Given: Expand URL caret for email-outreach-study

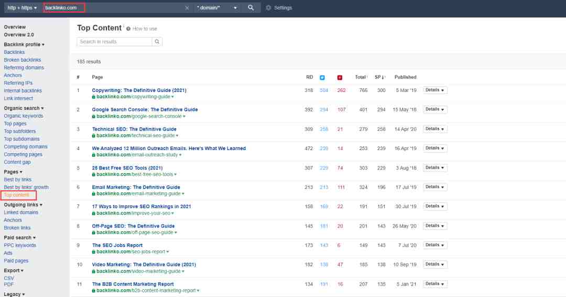Looking at the screenshot, I should tap(180, 155).
